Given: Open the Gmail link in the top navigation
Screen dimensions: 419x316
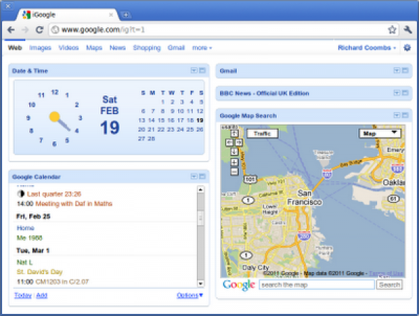Looking at the screenshot, I should click(x=176, y=48).
